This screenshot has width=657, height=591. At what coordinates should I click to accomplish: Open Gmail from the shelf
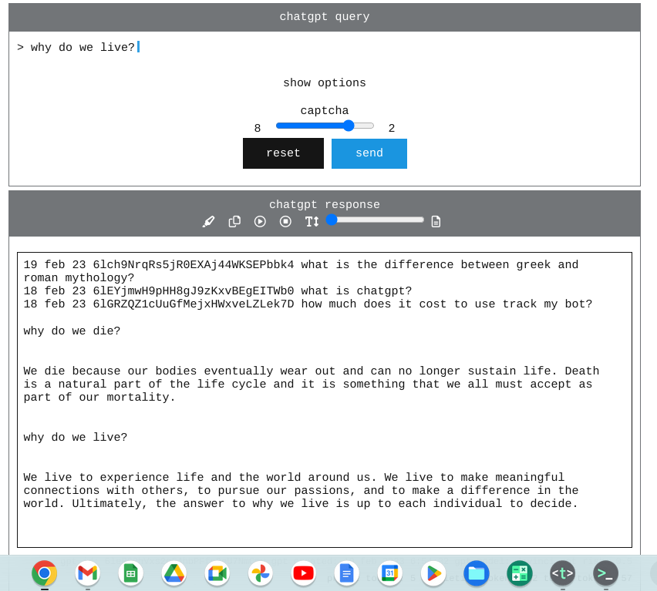88,573
